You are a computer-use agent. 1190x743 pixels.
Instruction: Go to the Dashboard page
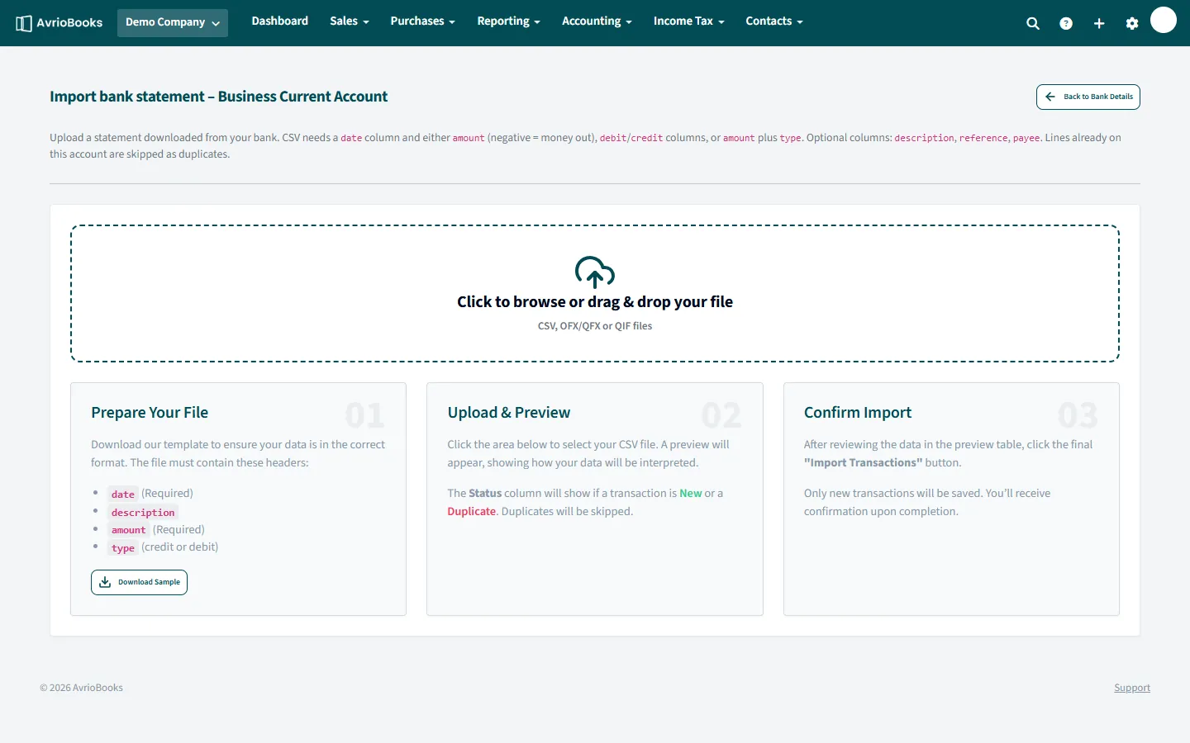click(x=280, y=21)
